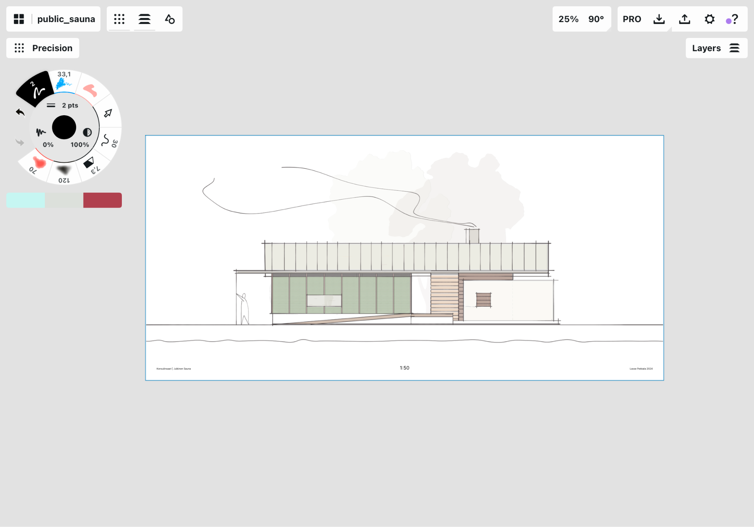
Task: Select the selection arrow tool
Action: point(108,113)
